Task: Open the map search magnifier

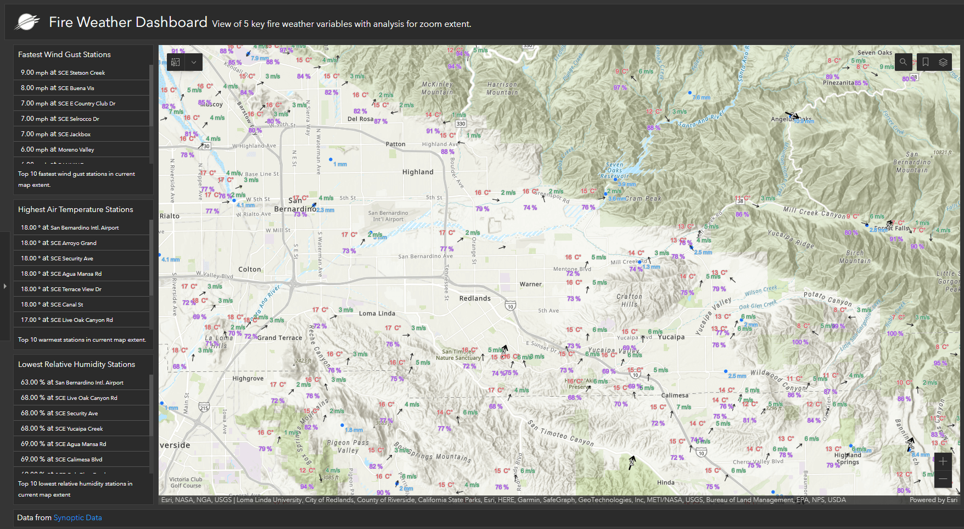Action: coord(903,62)
